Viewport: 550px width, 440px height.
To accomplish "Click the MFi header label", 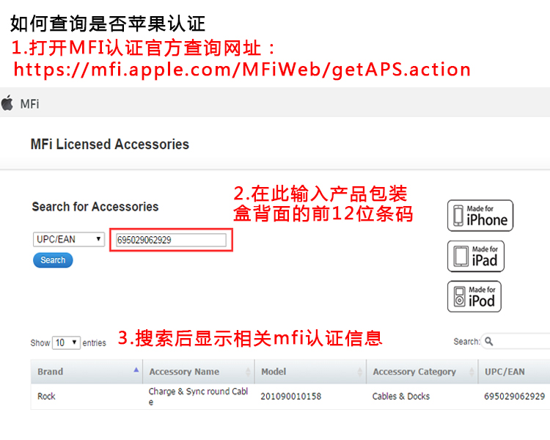I will pos(29,104).
